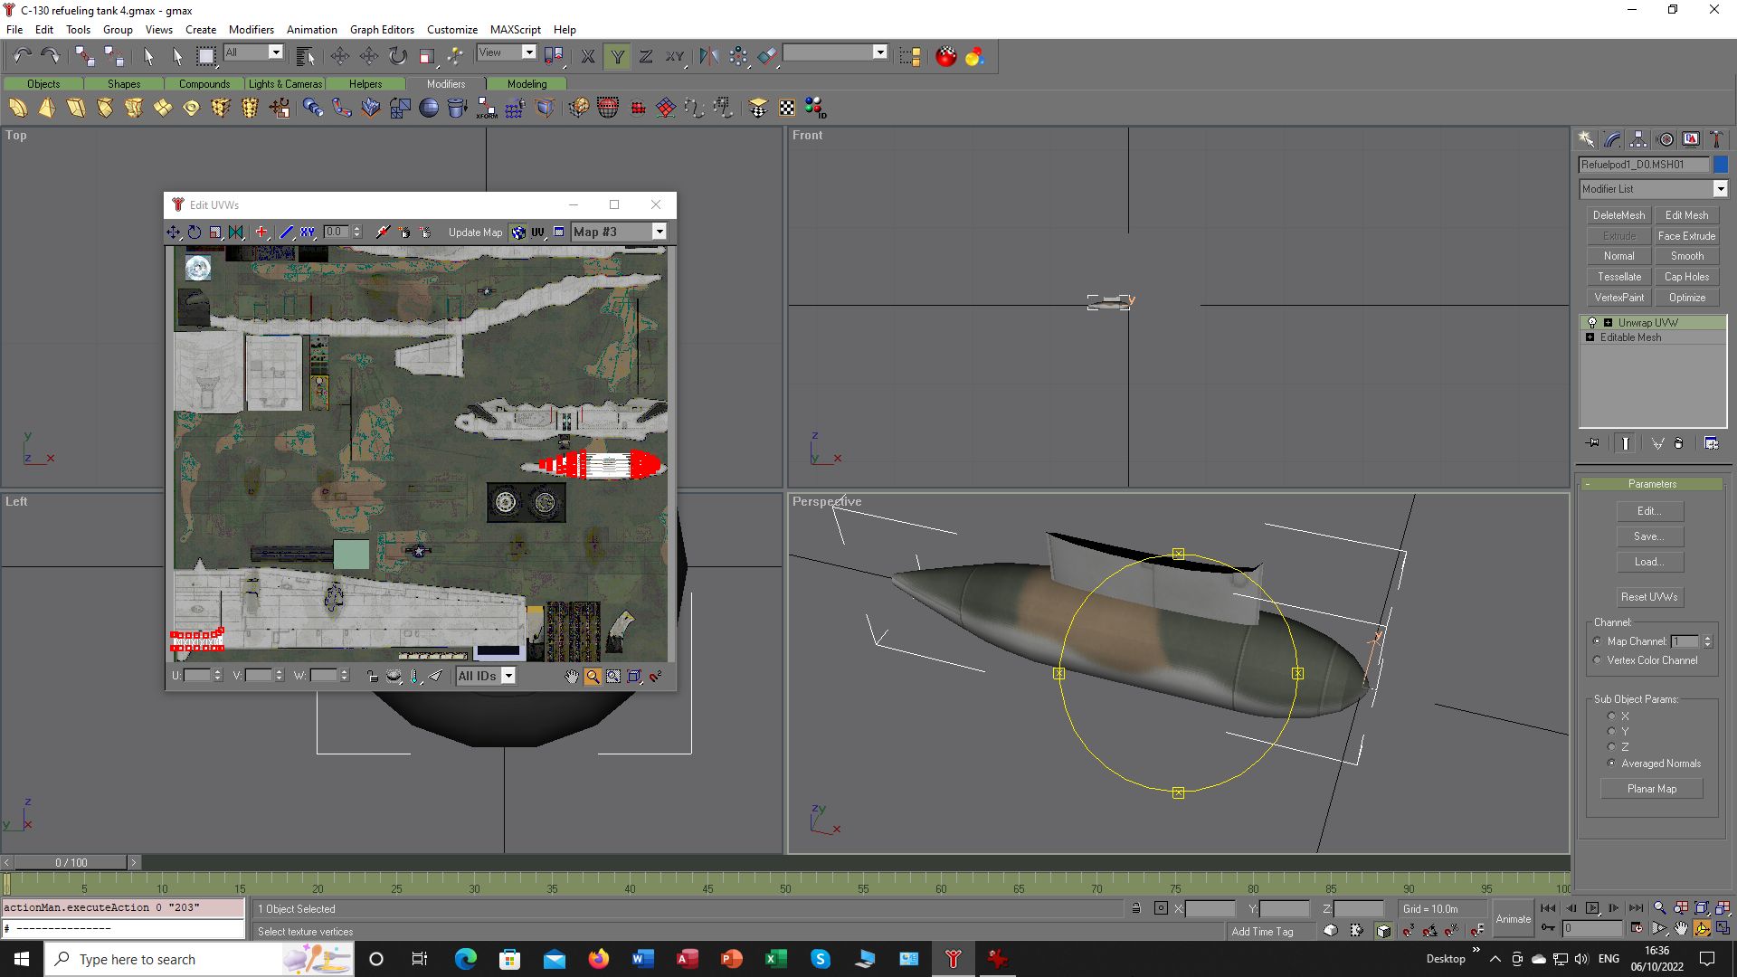This screenshot has width=1737, height=977.
Task: Click the Planar Map button
Action: click(x=1651, y=789)
